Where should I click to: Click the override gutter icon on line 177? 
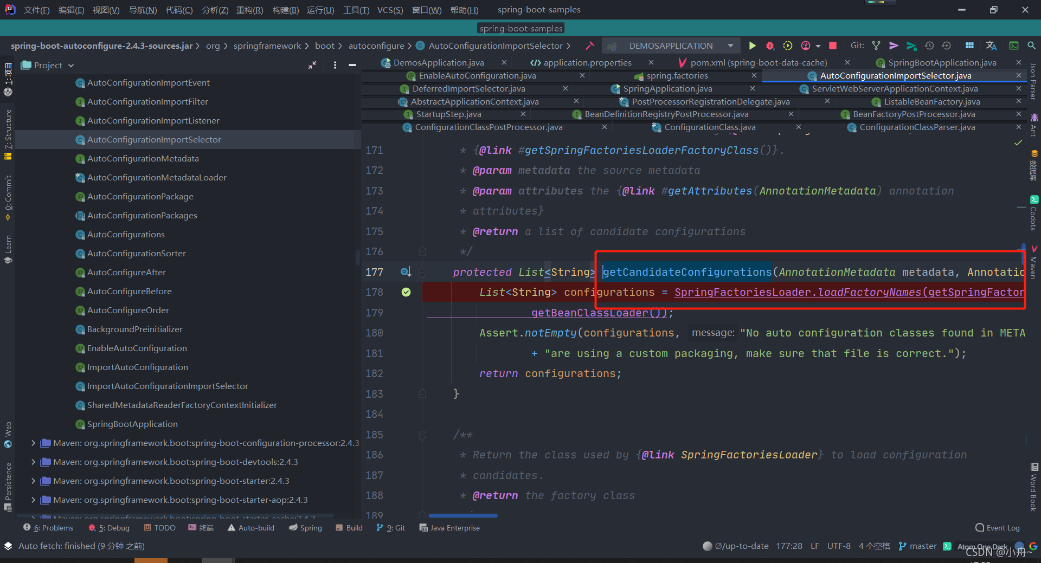(x=406, y=271)
